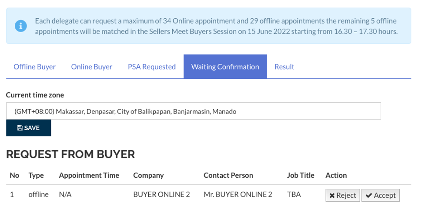
Task: Click the X icon on Reject
Action: (x=332, y=195)
